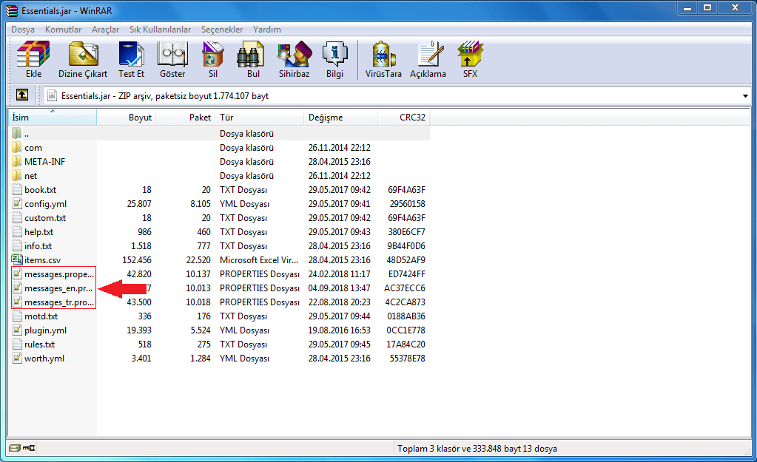The height and width of the screenshot is (462, 757).
Task: Click CRC32 value 48D52AF9
Action: click(406, 260)
